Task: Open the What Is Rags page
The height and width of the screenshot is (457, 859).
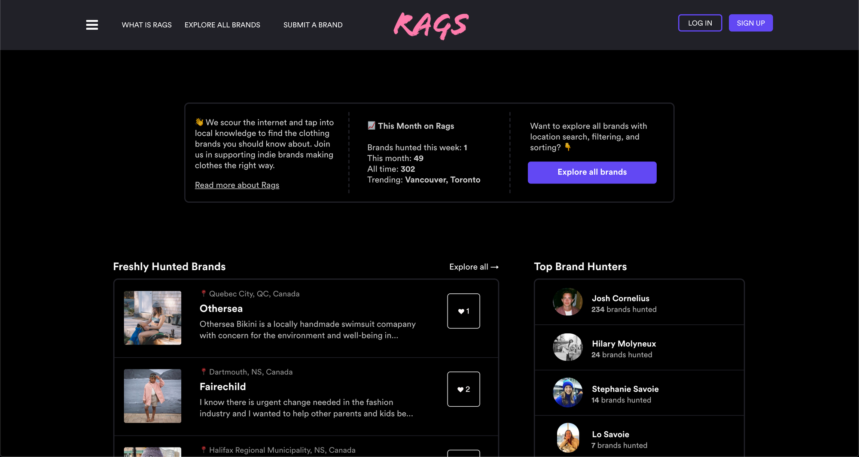Action: [146, 25]
